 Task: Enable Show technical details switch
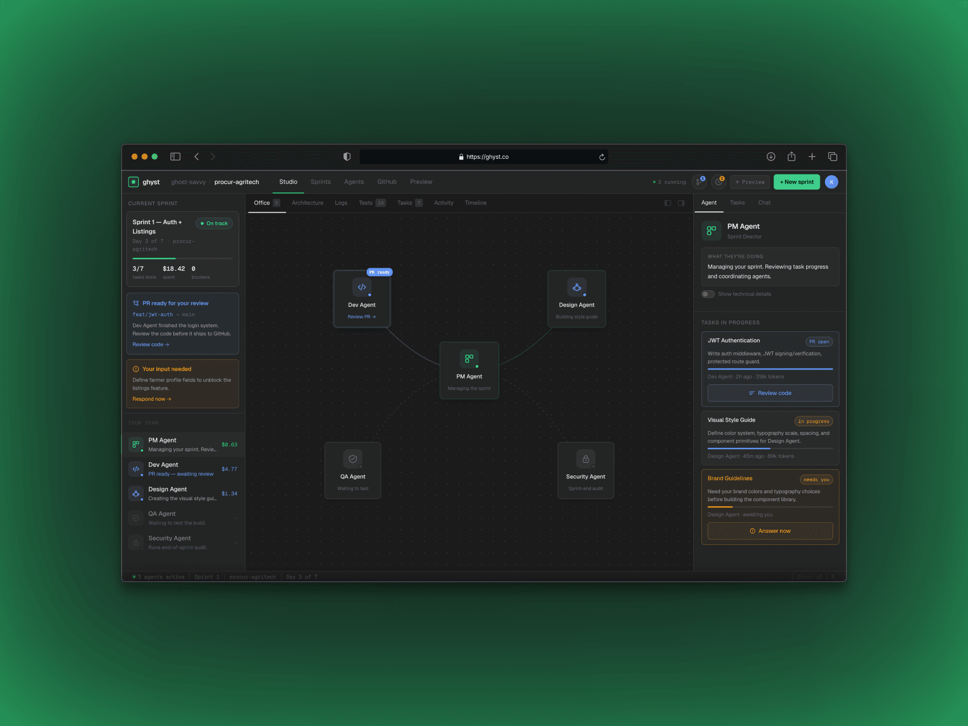tap(708, 294)
